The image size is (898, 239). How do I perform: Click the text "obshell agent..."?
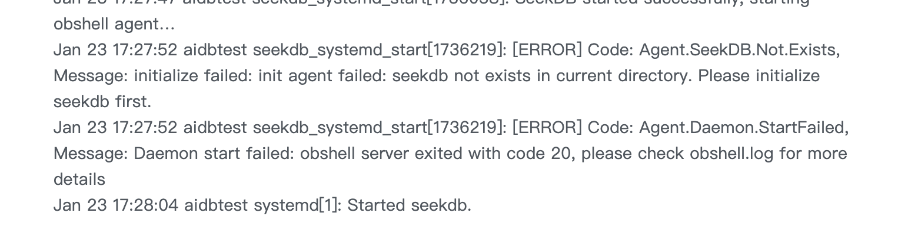(114, 24)
